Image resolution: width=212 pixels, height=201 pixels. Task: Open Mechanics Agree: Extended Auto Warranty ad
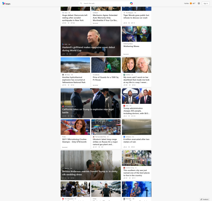point(105,18)
